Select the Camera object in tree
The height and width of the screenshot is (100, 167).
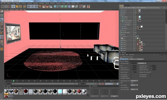tap(124, 37)
